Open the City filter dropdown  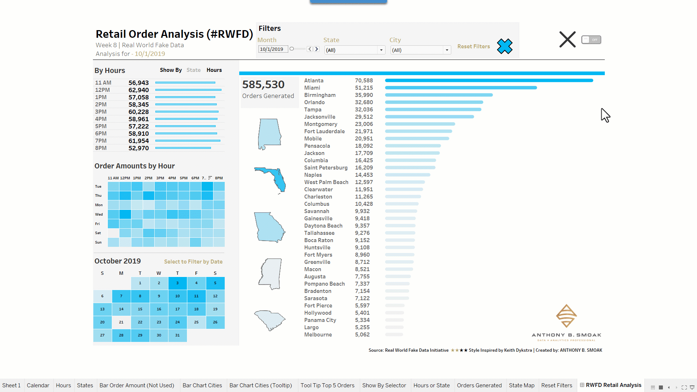coord(447,50)
